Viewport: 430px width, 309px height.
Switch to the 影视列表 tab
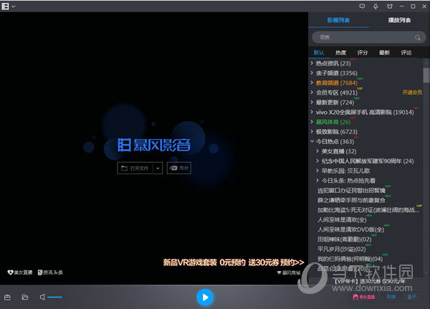338,20
